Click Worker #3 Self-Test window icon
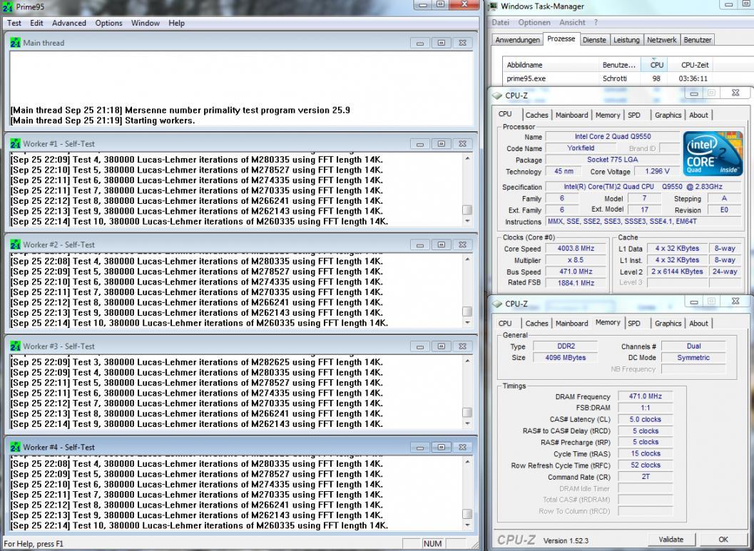The height and width of the screenshot is (551, 754). [16, 346]
